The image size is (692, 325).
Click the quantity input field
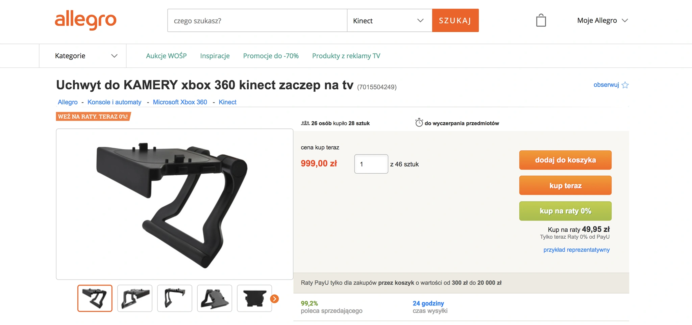tap(371, 164)
